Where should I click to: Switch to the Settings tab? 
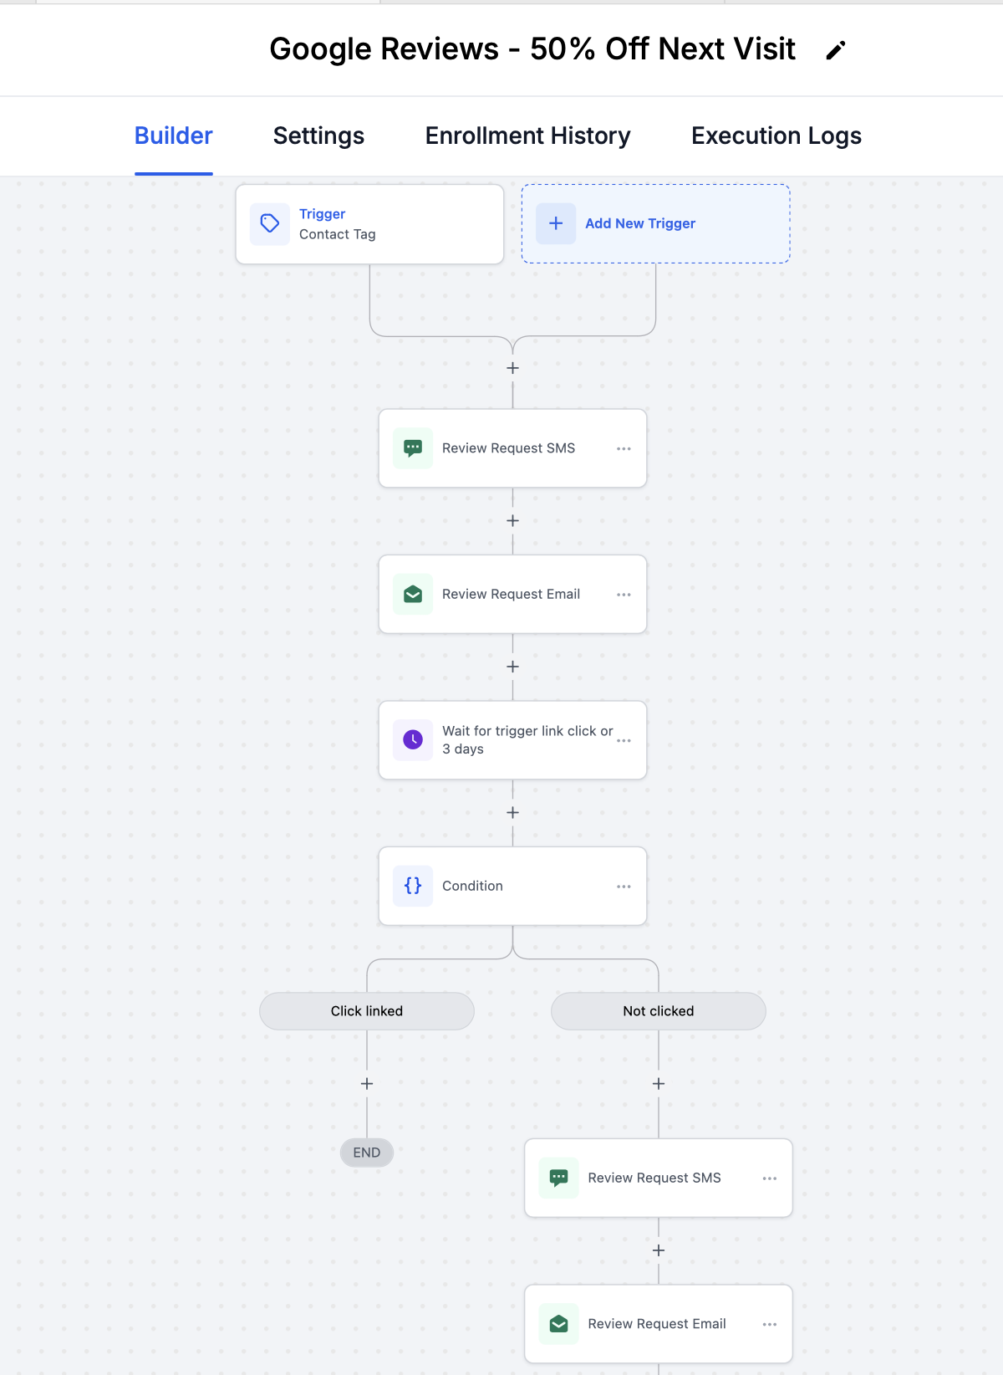[318, 135]
